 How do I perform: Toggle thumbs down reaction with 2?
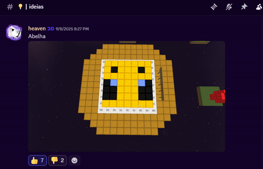(x=58, y=160)
